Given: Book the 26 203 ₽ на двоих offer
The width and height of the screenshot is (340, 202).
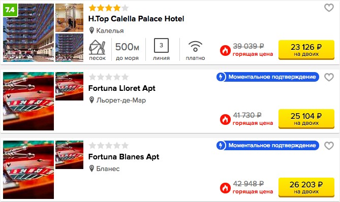Looking at the screenshot, I should point(306,187).
